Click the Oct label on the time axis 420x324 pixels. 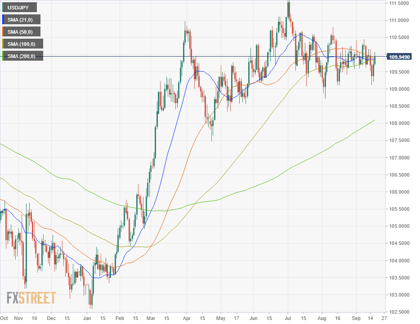pos(4,318)
